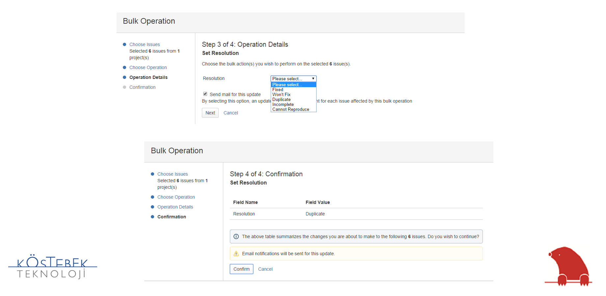Screen dimensions: 606x296
Task: Click 'Operation Details' current step in top panel
Action: (148, 77)
